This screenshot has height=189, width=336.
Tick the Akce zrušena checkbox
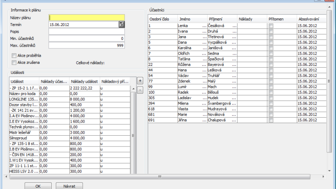pos(14,63)
